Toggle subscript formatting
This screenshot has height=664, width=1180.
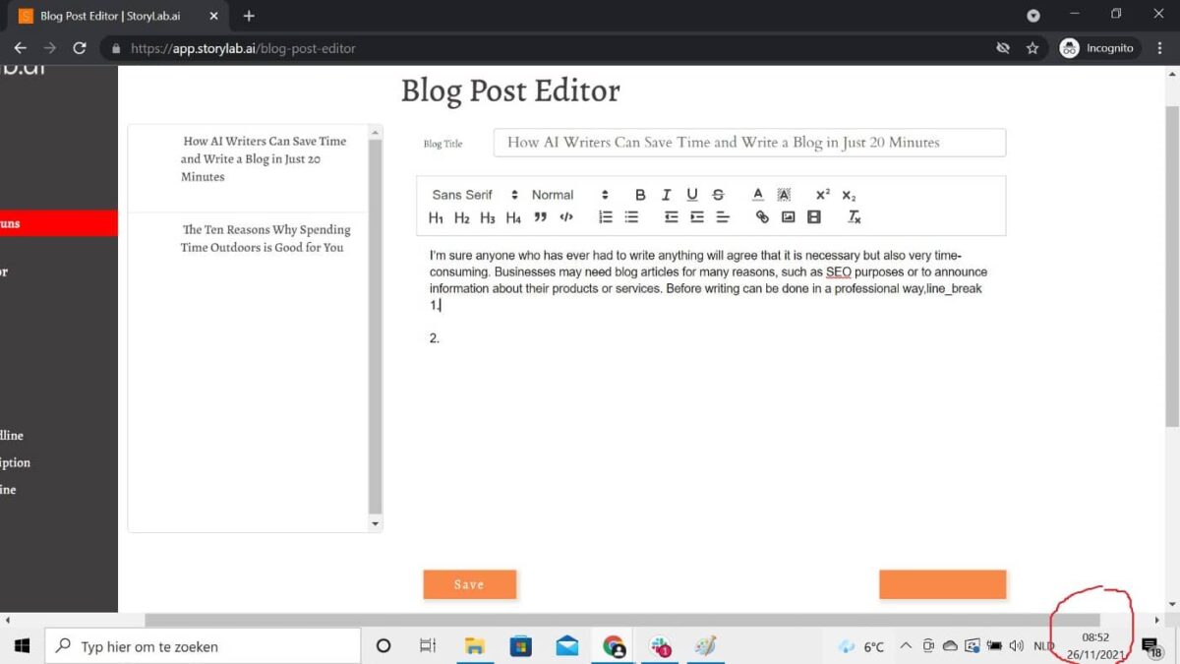[x=847, y=194]
